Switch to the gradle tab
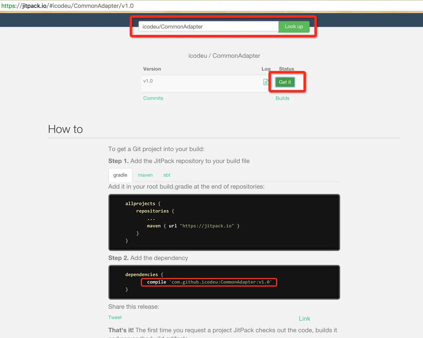This screenshot has height=338, width=423. point(120,175)
